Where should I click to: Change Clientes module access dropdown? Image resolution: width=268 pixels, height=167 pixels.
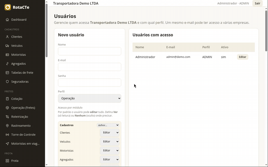coord(109,132)
